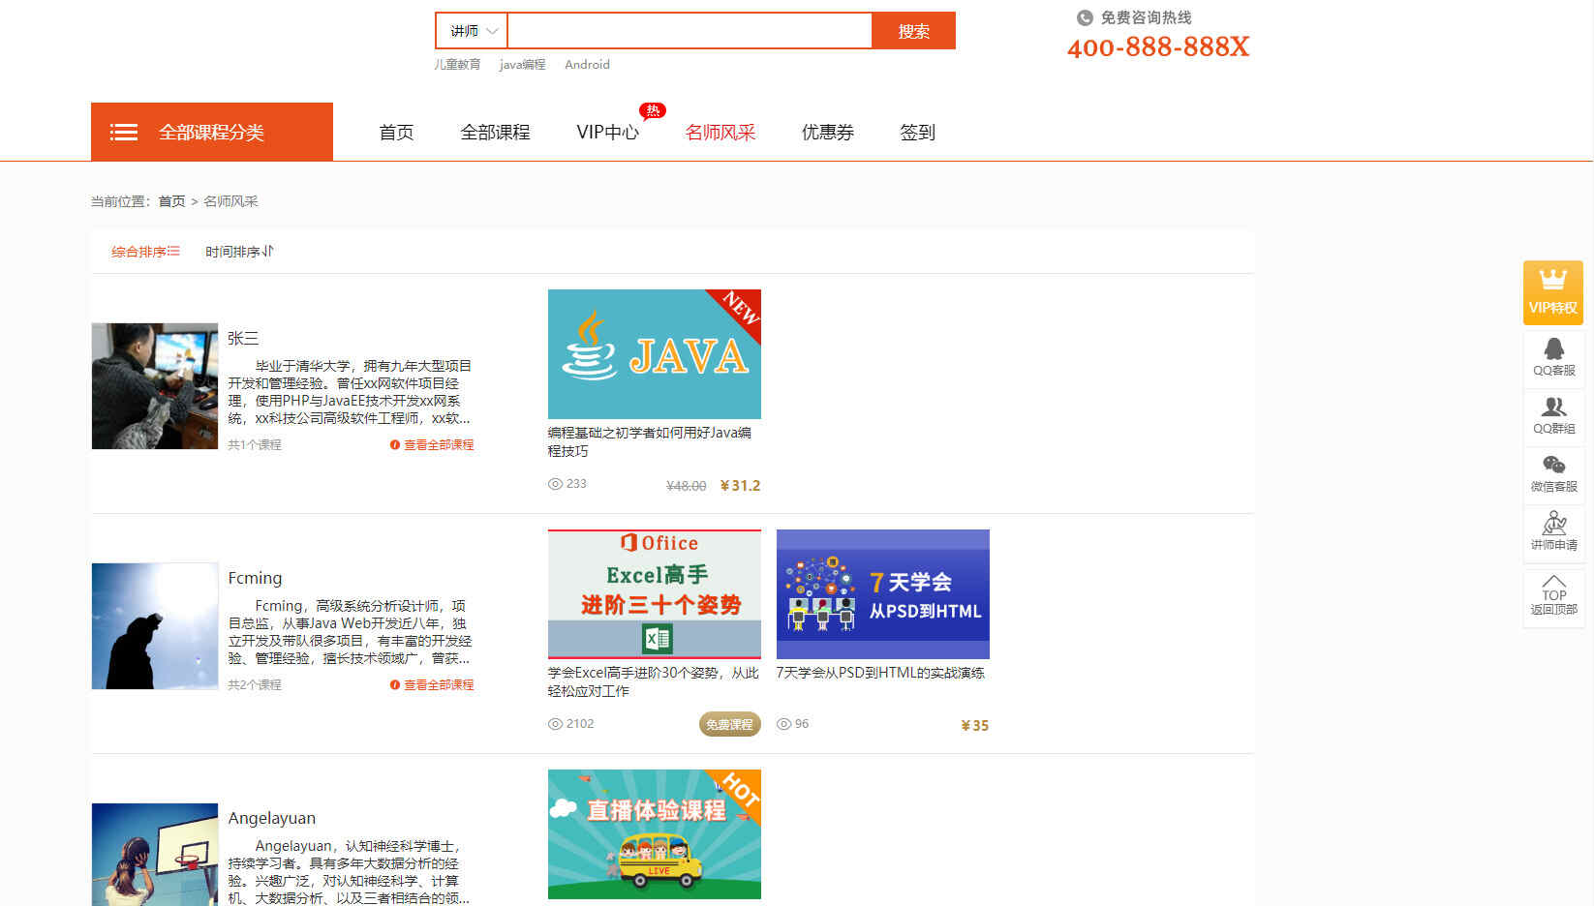The image size is (1594, 906).
Task: Click teacher name 张三
Action: coord(243,339)
